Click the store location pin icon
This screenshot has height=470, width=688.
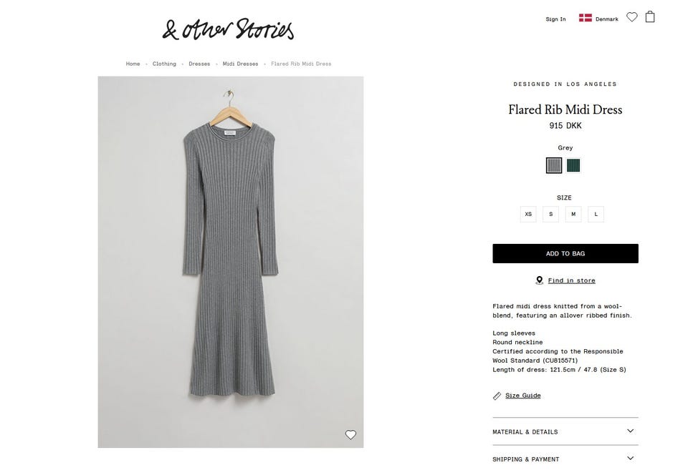point(539,280)
